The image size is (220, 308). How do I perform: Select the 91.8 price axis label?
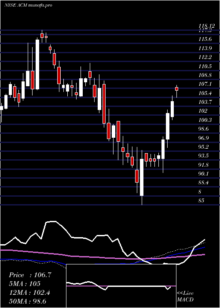point(204,165)
